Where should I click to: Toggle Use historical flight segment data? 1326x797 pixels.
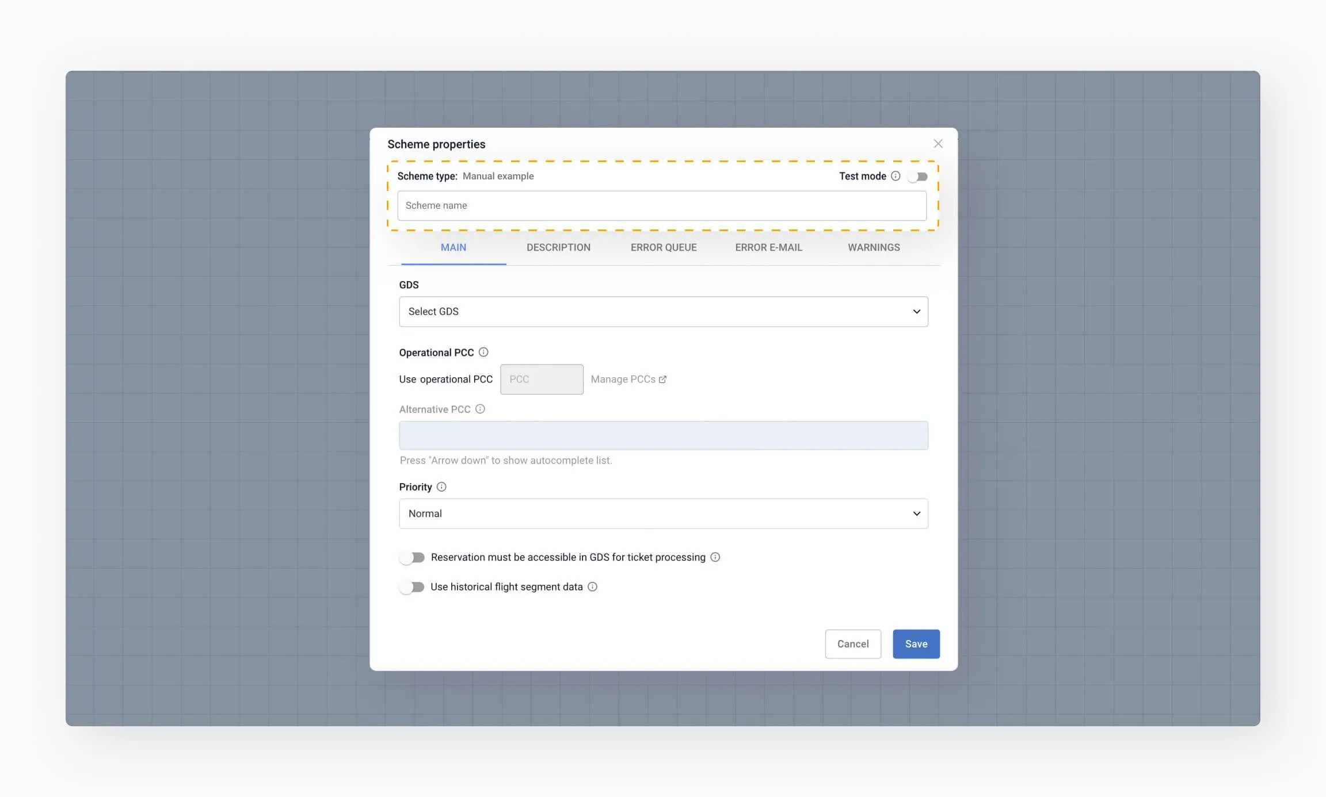coord(412,587)
